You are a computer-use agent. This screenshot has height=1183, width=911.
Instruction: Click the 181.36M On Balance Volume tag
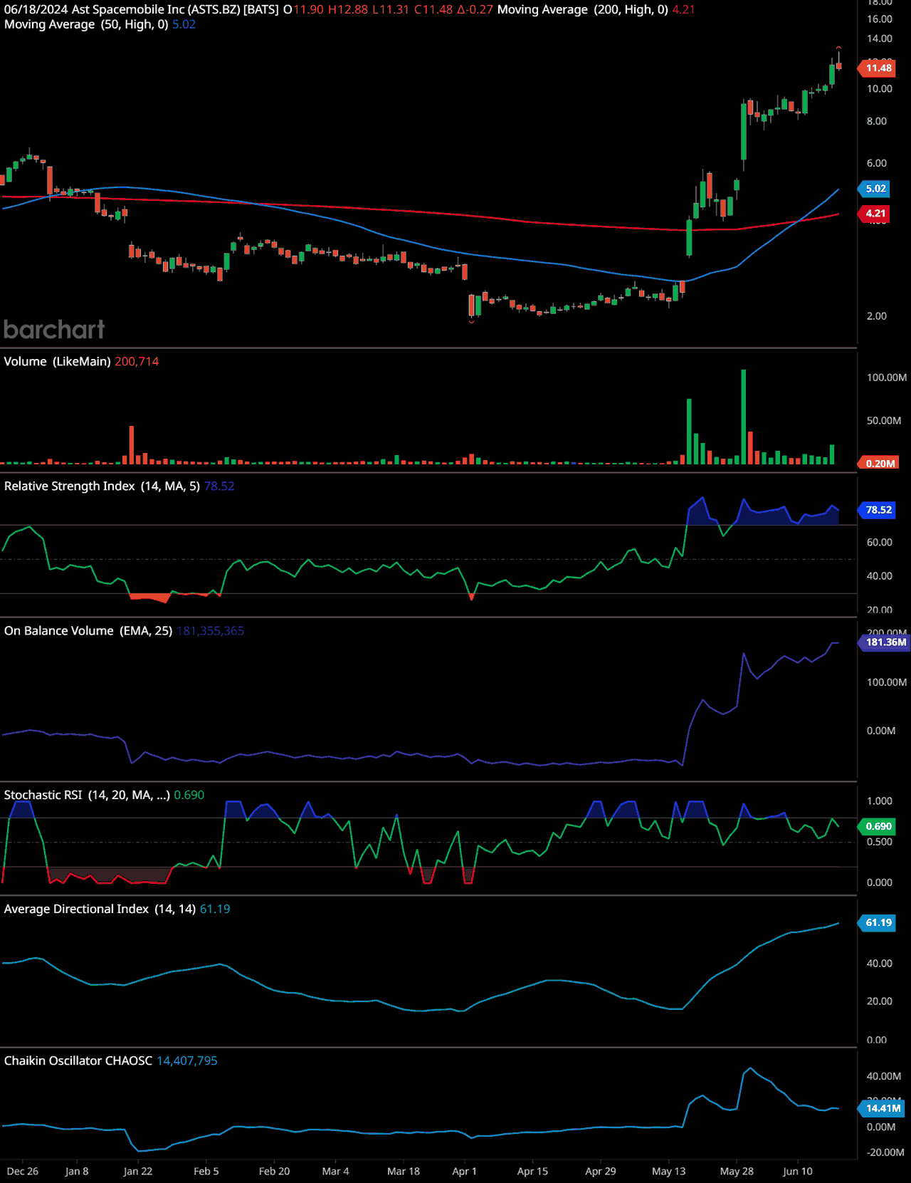[885, 642]
